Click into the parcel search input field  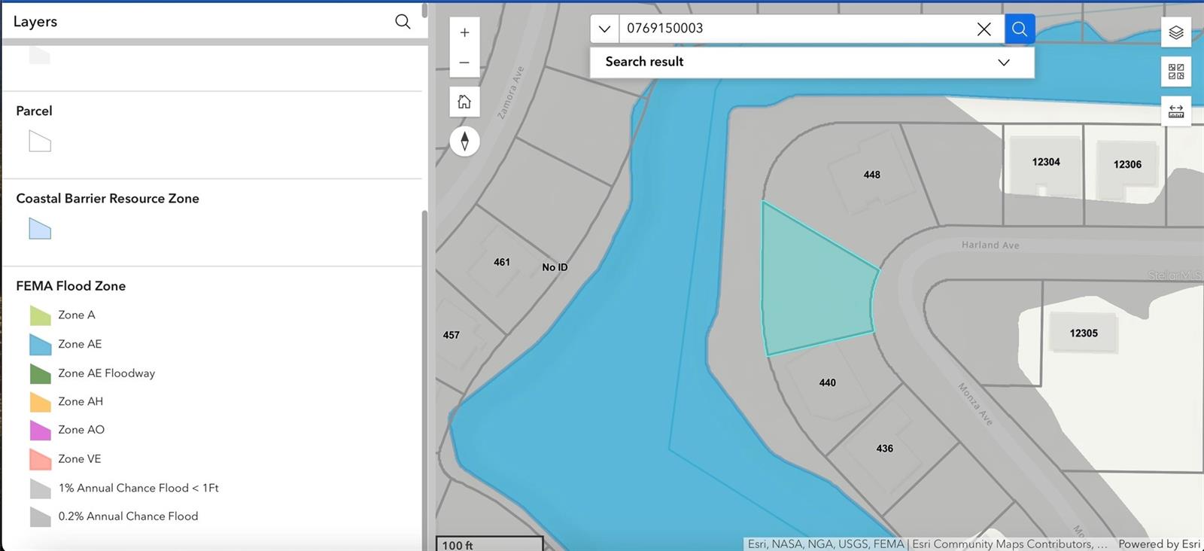[790, 29]
